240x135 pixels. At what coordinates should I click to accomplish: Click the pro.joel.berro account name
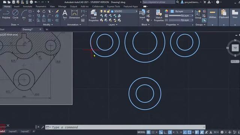192,2
